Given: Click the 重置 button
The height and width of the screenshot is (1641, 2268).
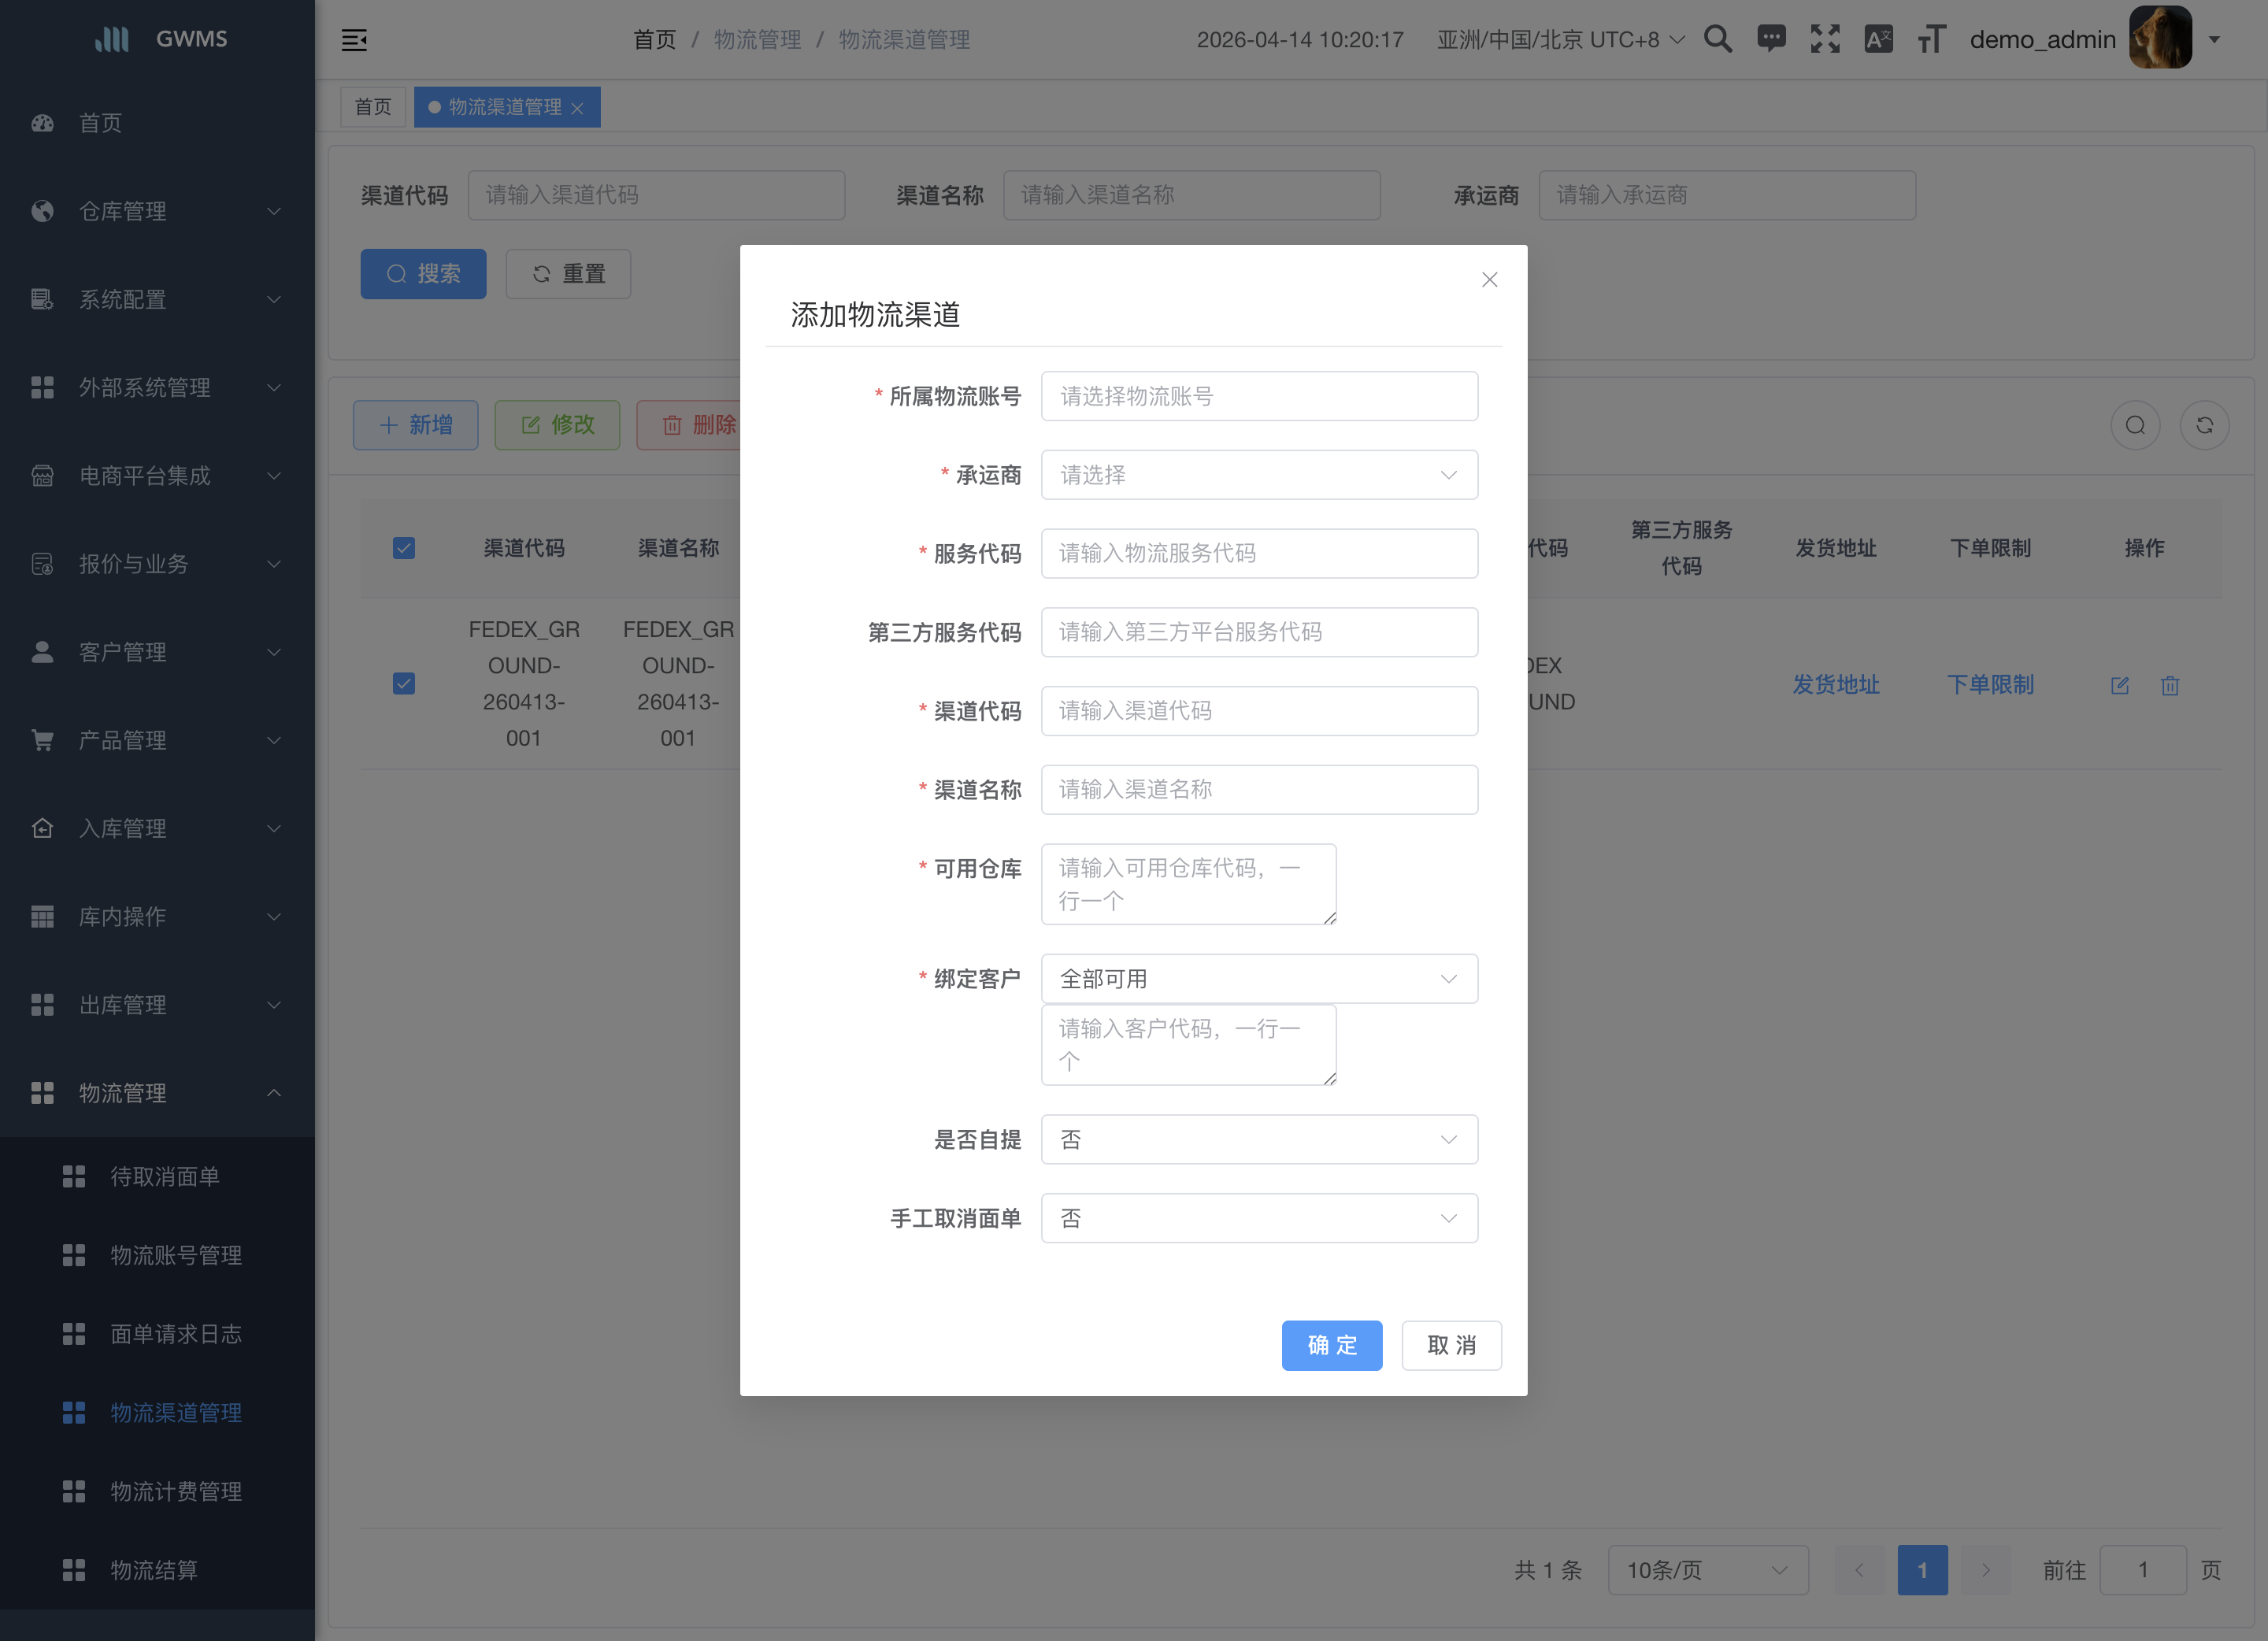Looking at the screenshot, I should coord(568,274).
